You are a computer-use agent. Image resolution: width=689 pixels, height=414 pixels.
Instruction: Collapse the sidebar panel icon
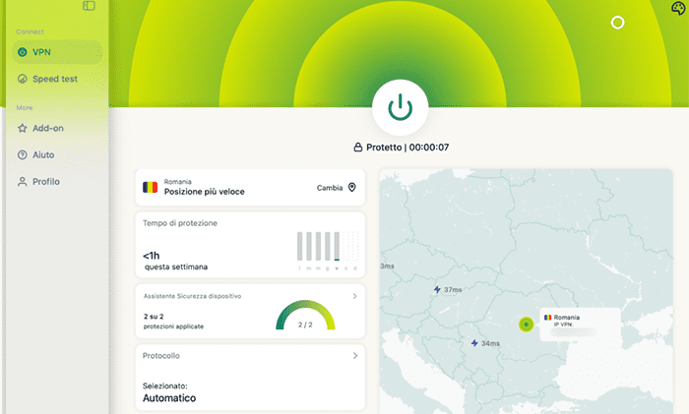coord(90,6)
